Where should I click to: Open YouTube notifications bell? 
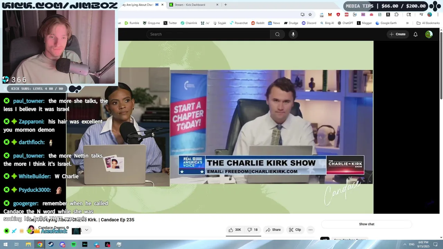coord(415,34)
